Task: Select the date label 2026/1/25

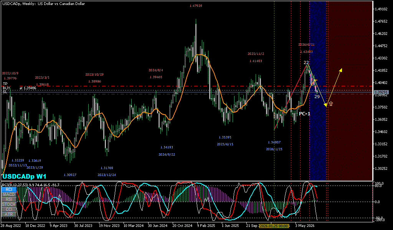Action: pos(274,149)
